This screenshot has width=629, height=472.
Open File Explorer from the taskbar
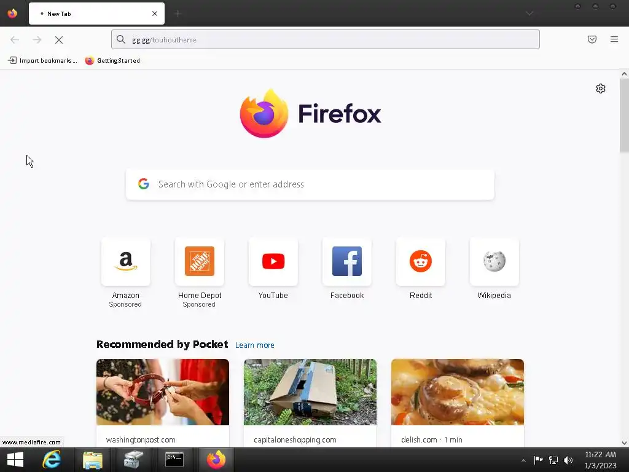pyautogui.click(x=93, y=460)
